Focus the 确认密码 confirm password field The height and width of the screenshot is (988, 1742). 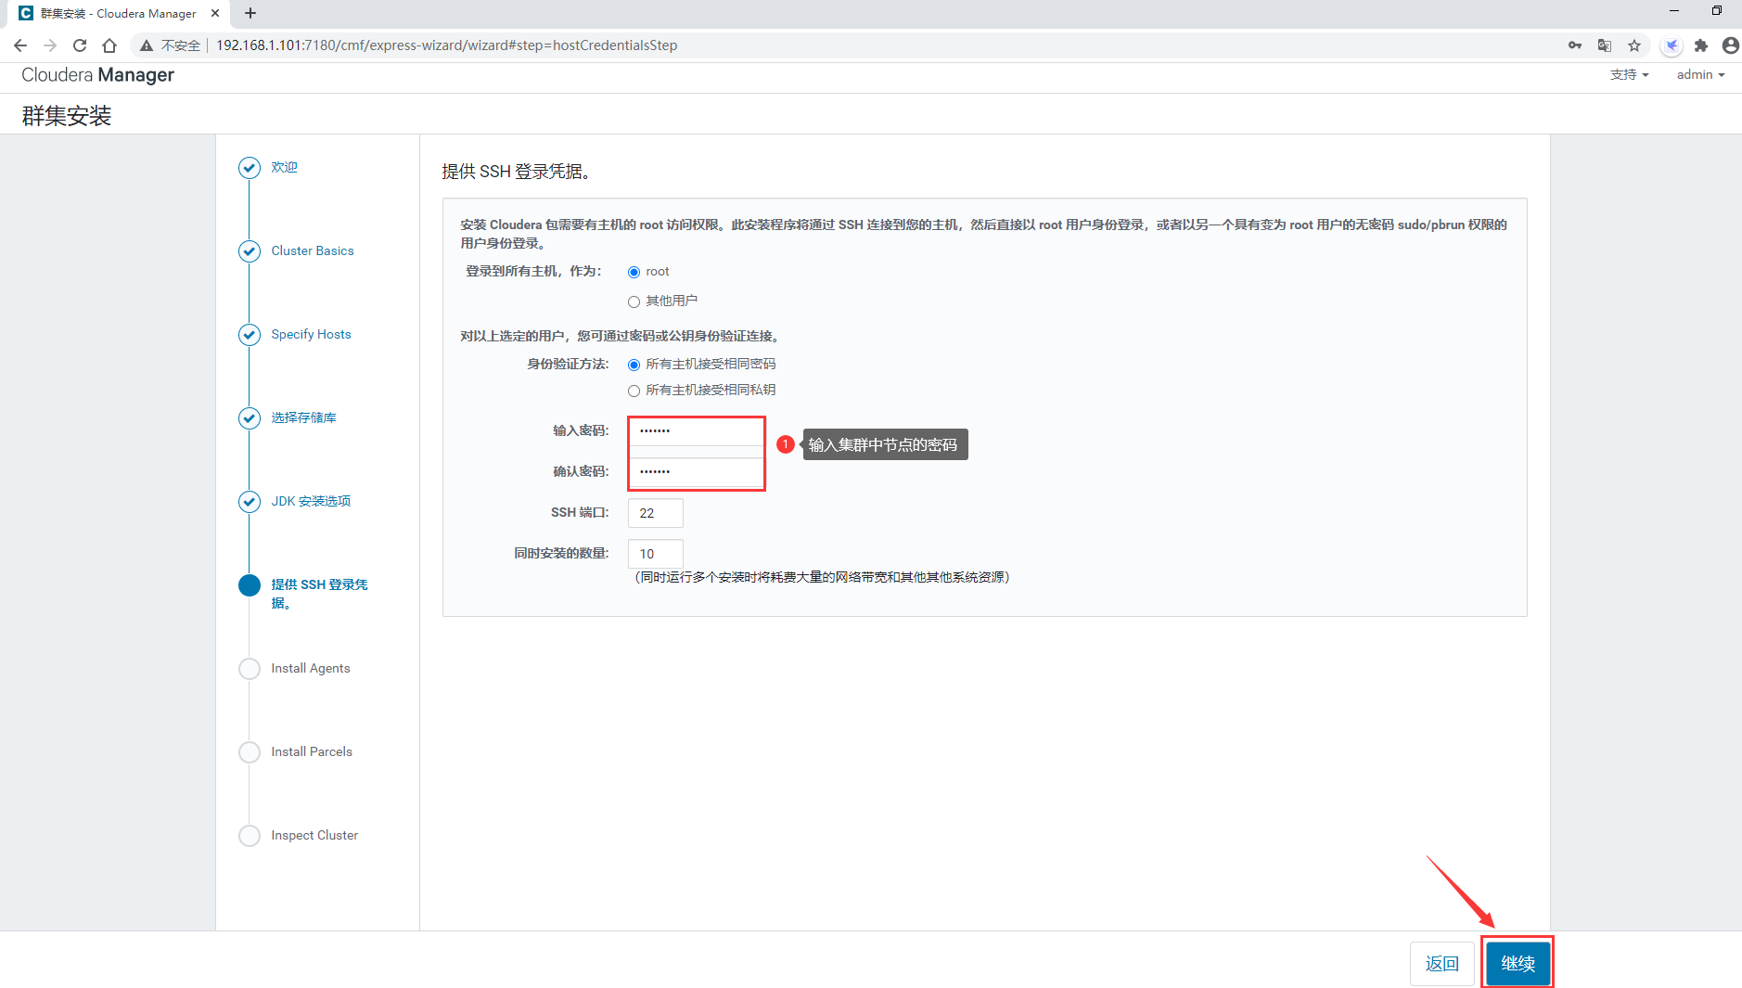696,472
